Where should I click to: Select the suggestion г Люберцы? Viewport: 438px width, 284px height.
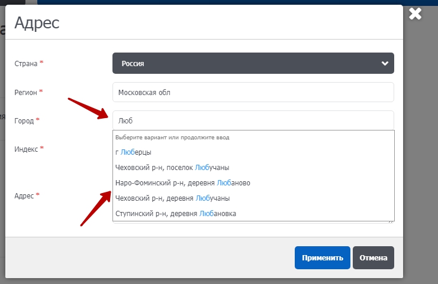pos(133,152)
